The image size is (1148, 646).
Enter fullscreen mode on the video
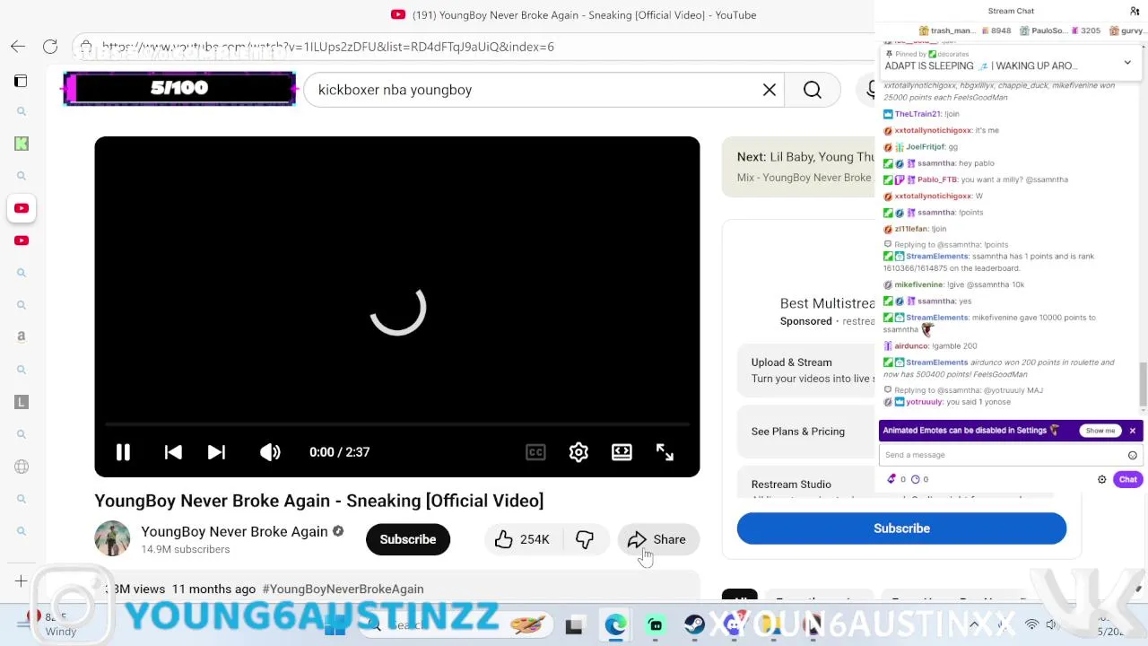pos(665,452)
